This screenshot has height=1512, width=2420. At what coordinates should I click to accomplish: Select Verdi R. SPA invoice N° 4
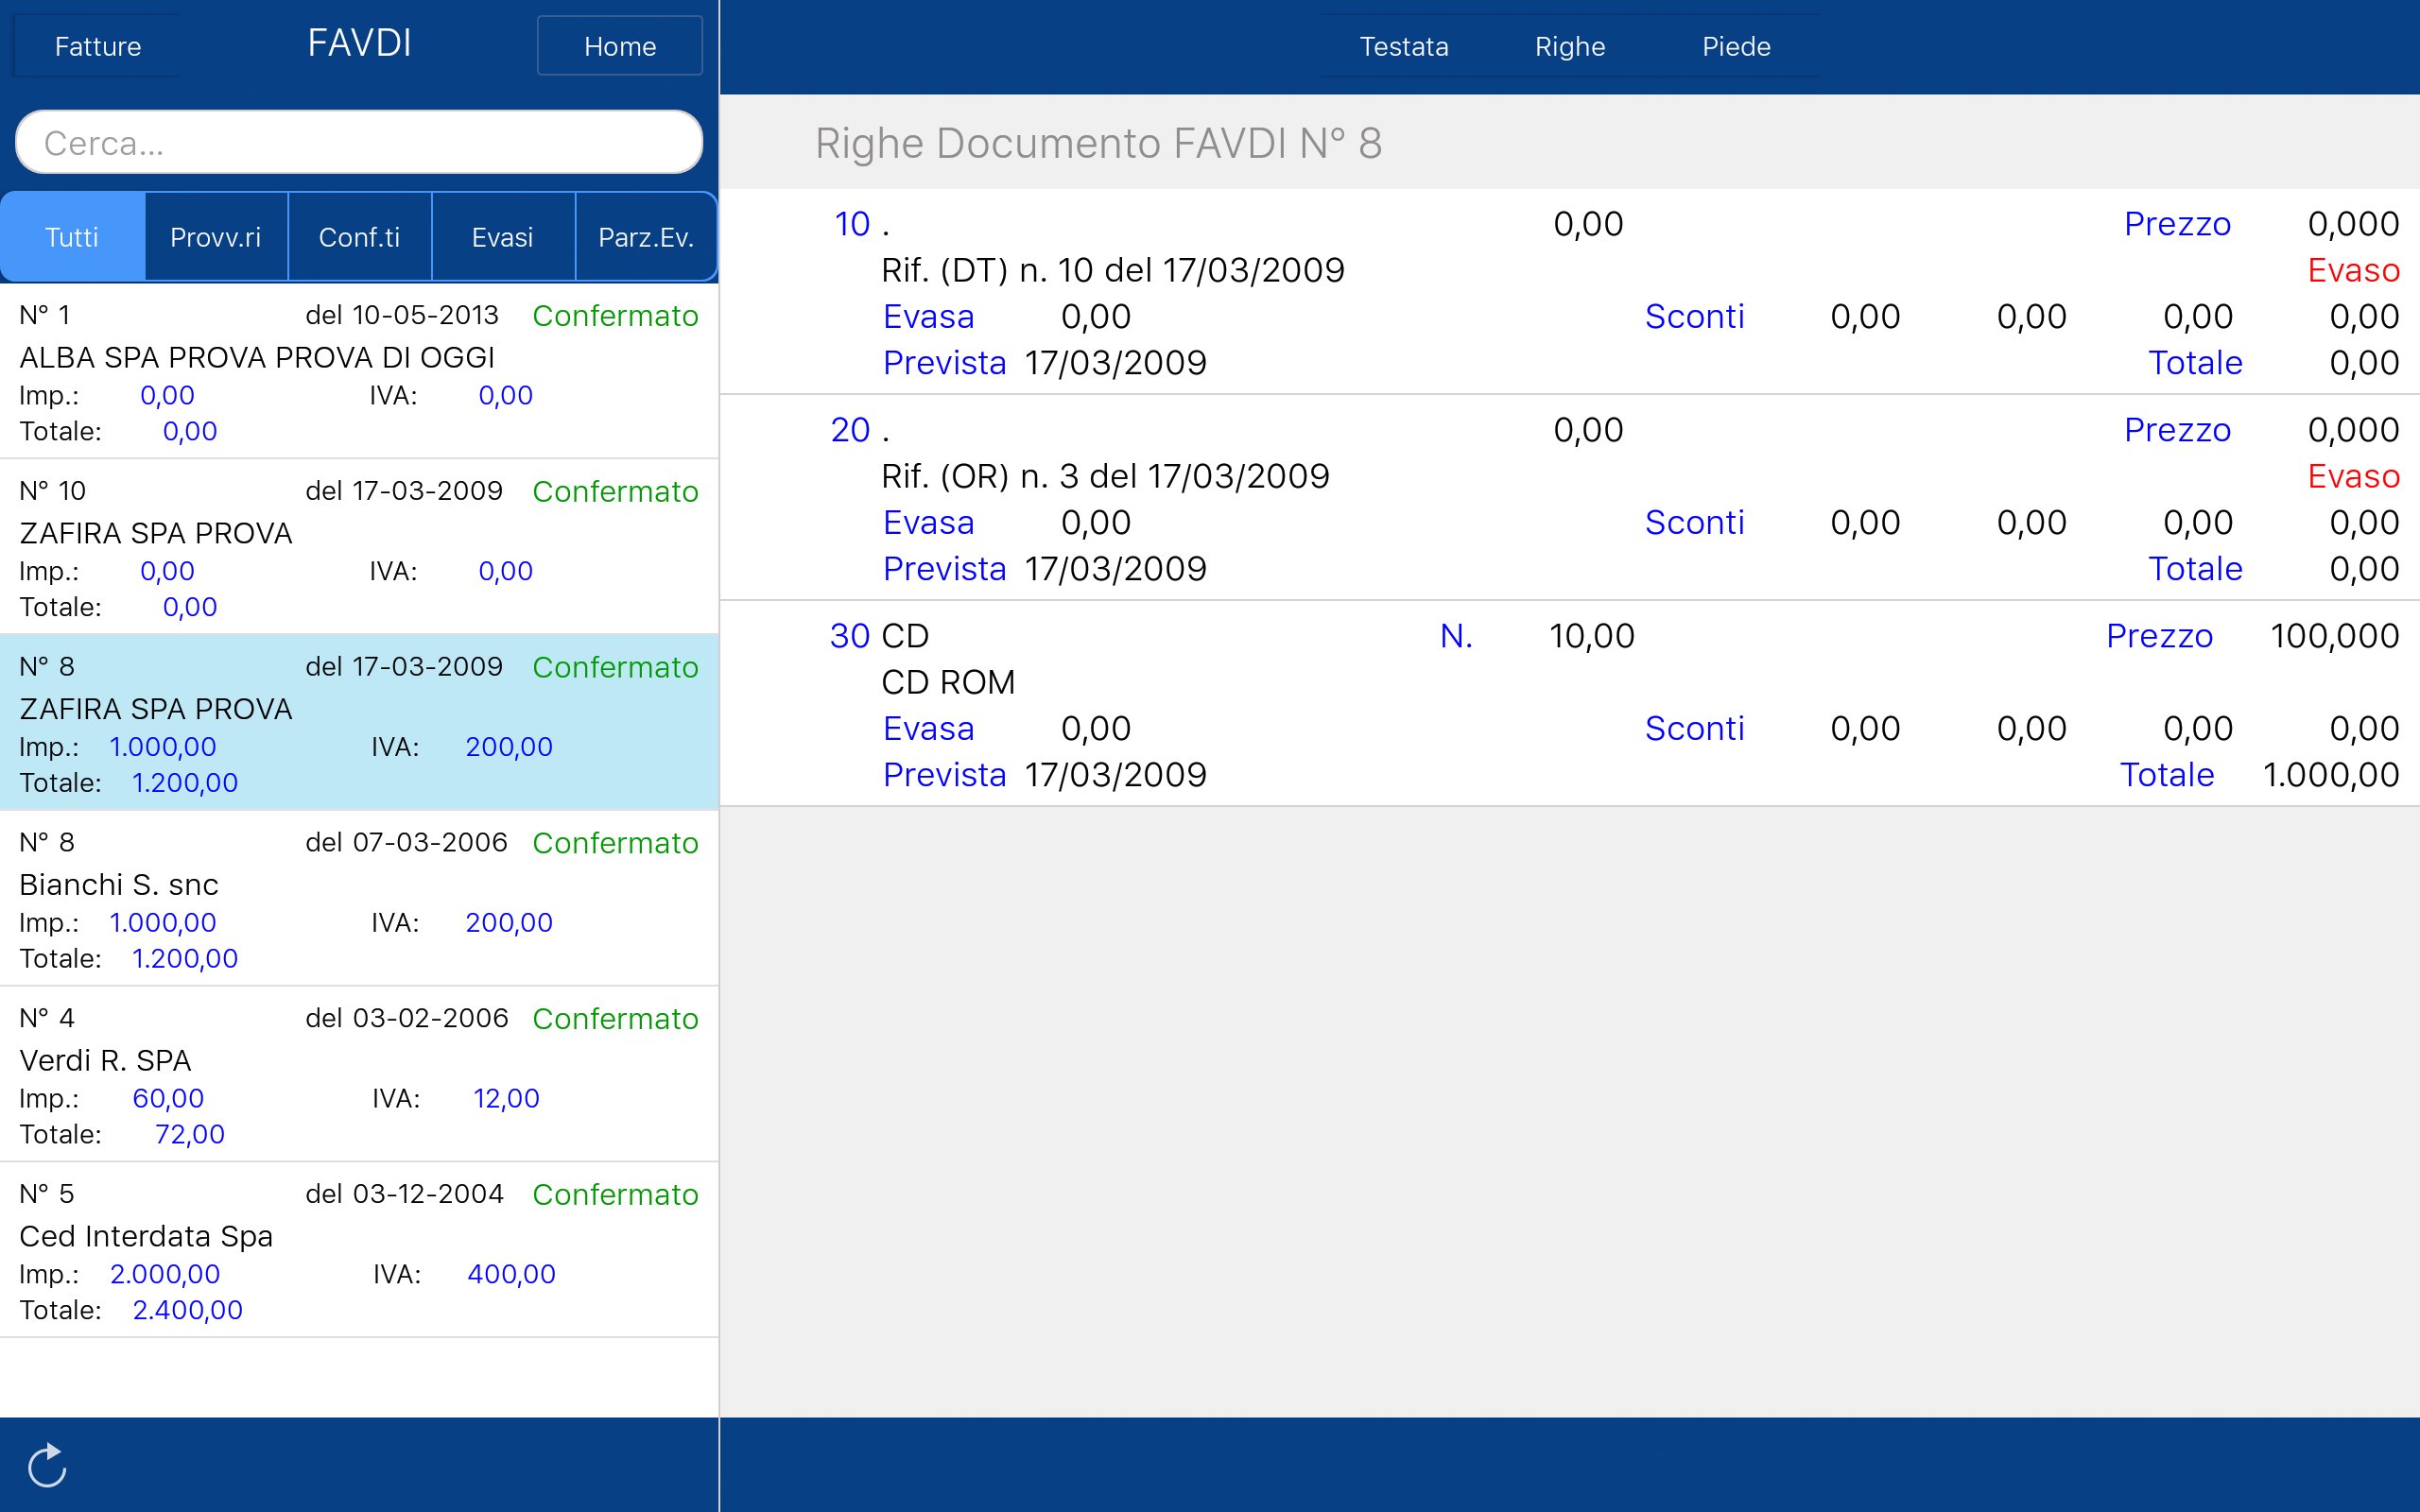pos(358,1074)
